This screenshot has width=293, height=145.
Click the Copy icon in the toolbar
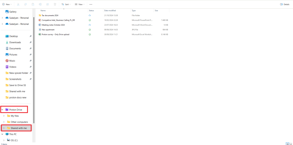25,4
